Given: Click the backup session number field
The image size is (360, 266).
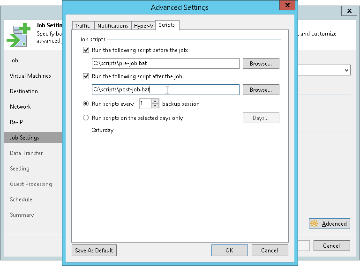Looking at the screenshot, I should [145, 103].
